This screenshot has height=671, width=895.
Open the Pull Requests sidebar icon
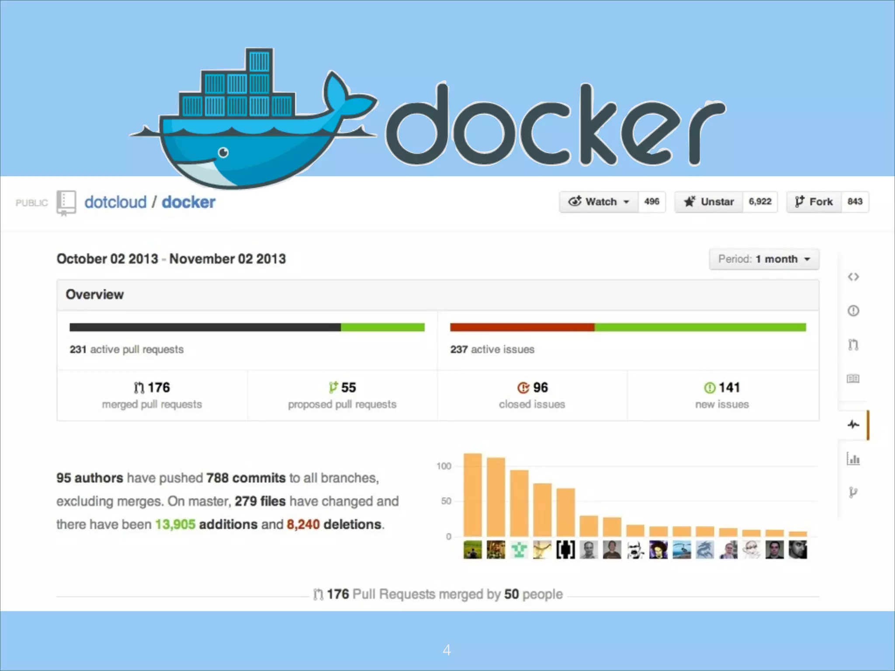pyautogui.click(x=853, y=345)
